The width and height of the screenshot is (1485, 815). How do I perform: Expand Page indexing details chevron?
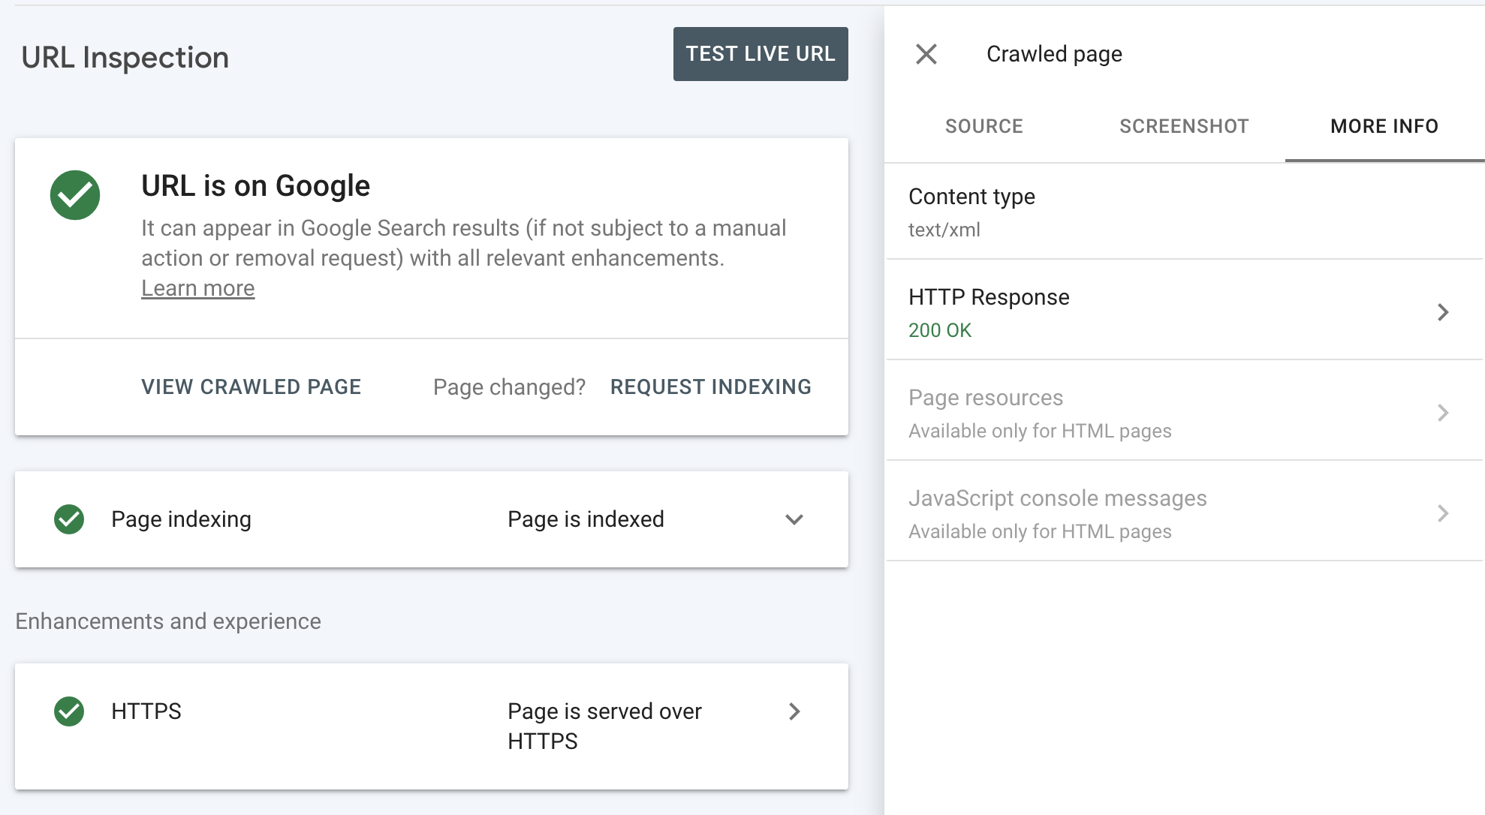(794, 519)
